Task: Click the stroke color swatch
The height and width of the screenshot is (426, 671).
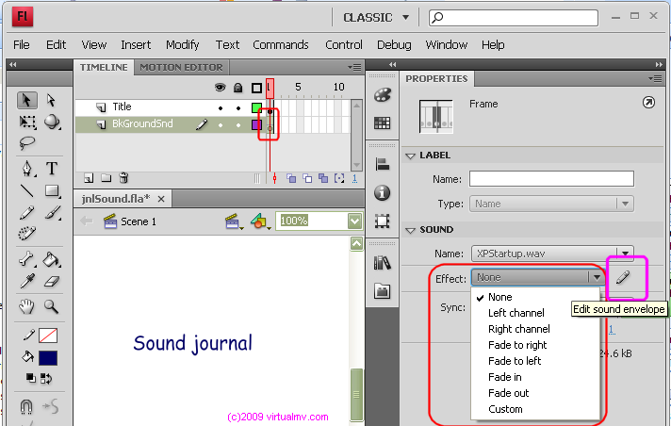Action: [x=48, y=336]
